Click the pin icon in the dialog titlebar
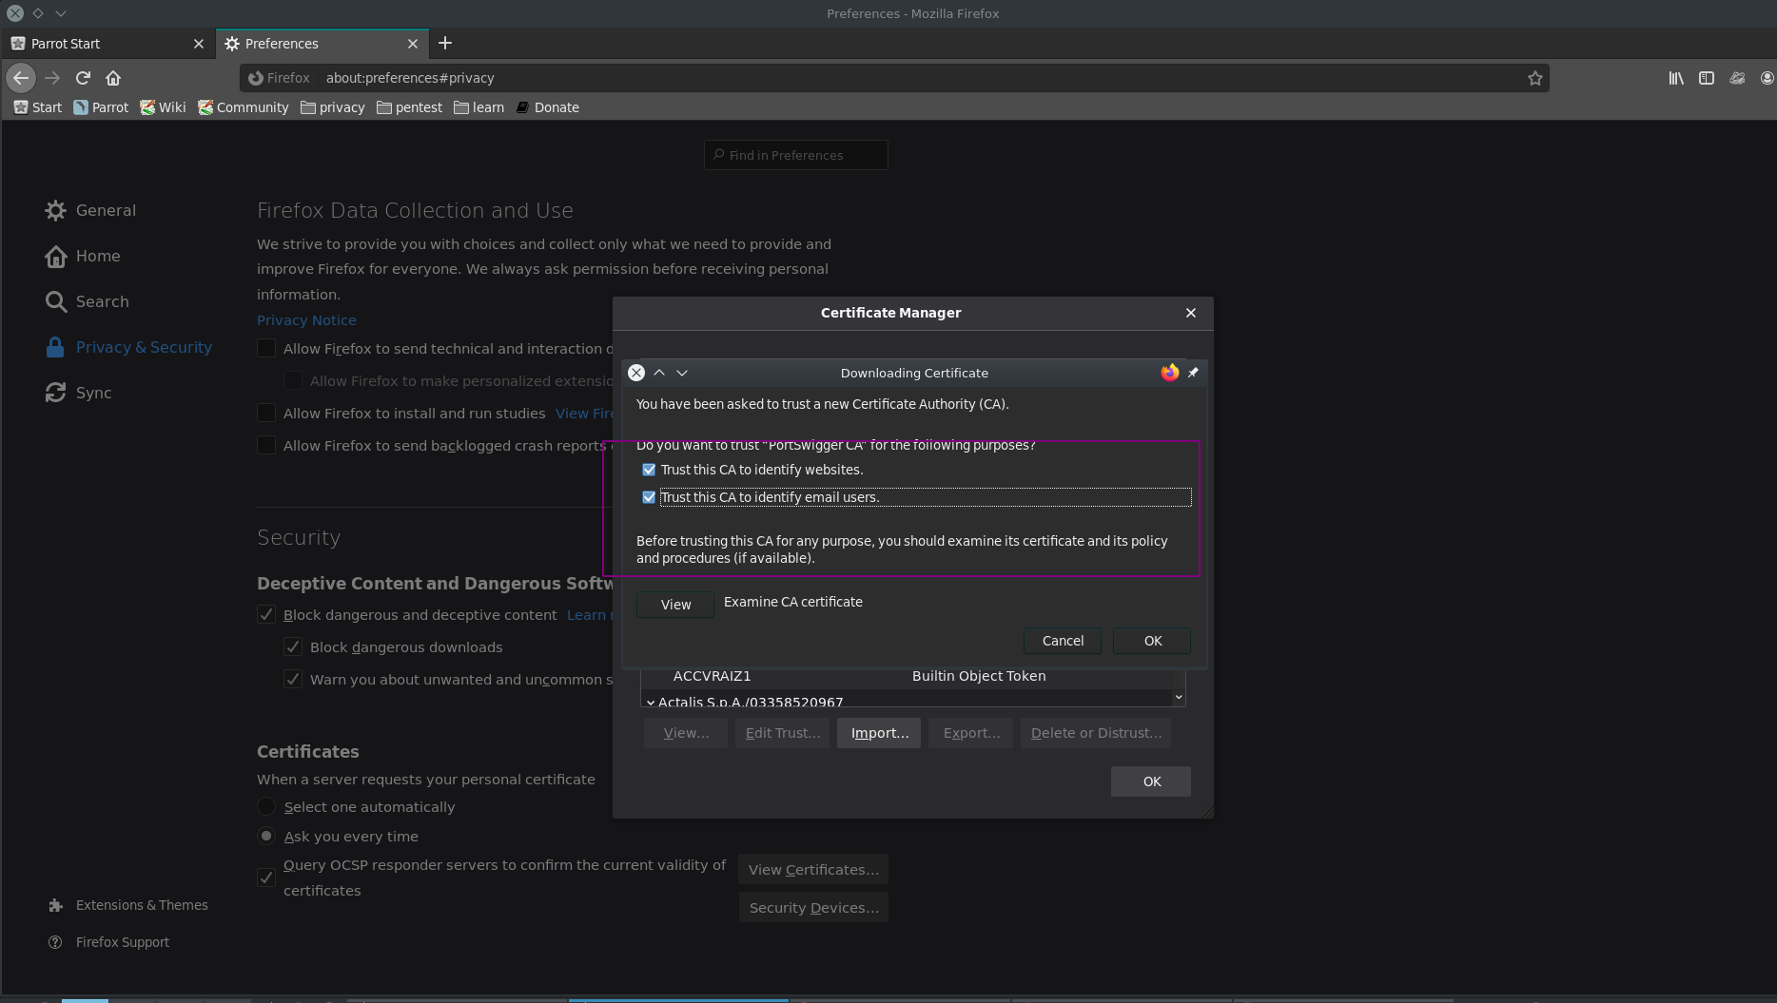 1193,373
